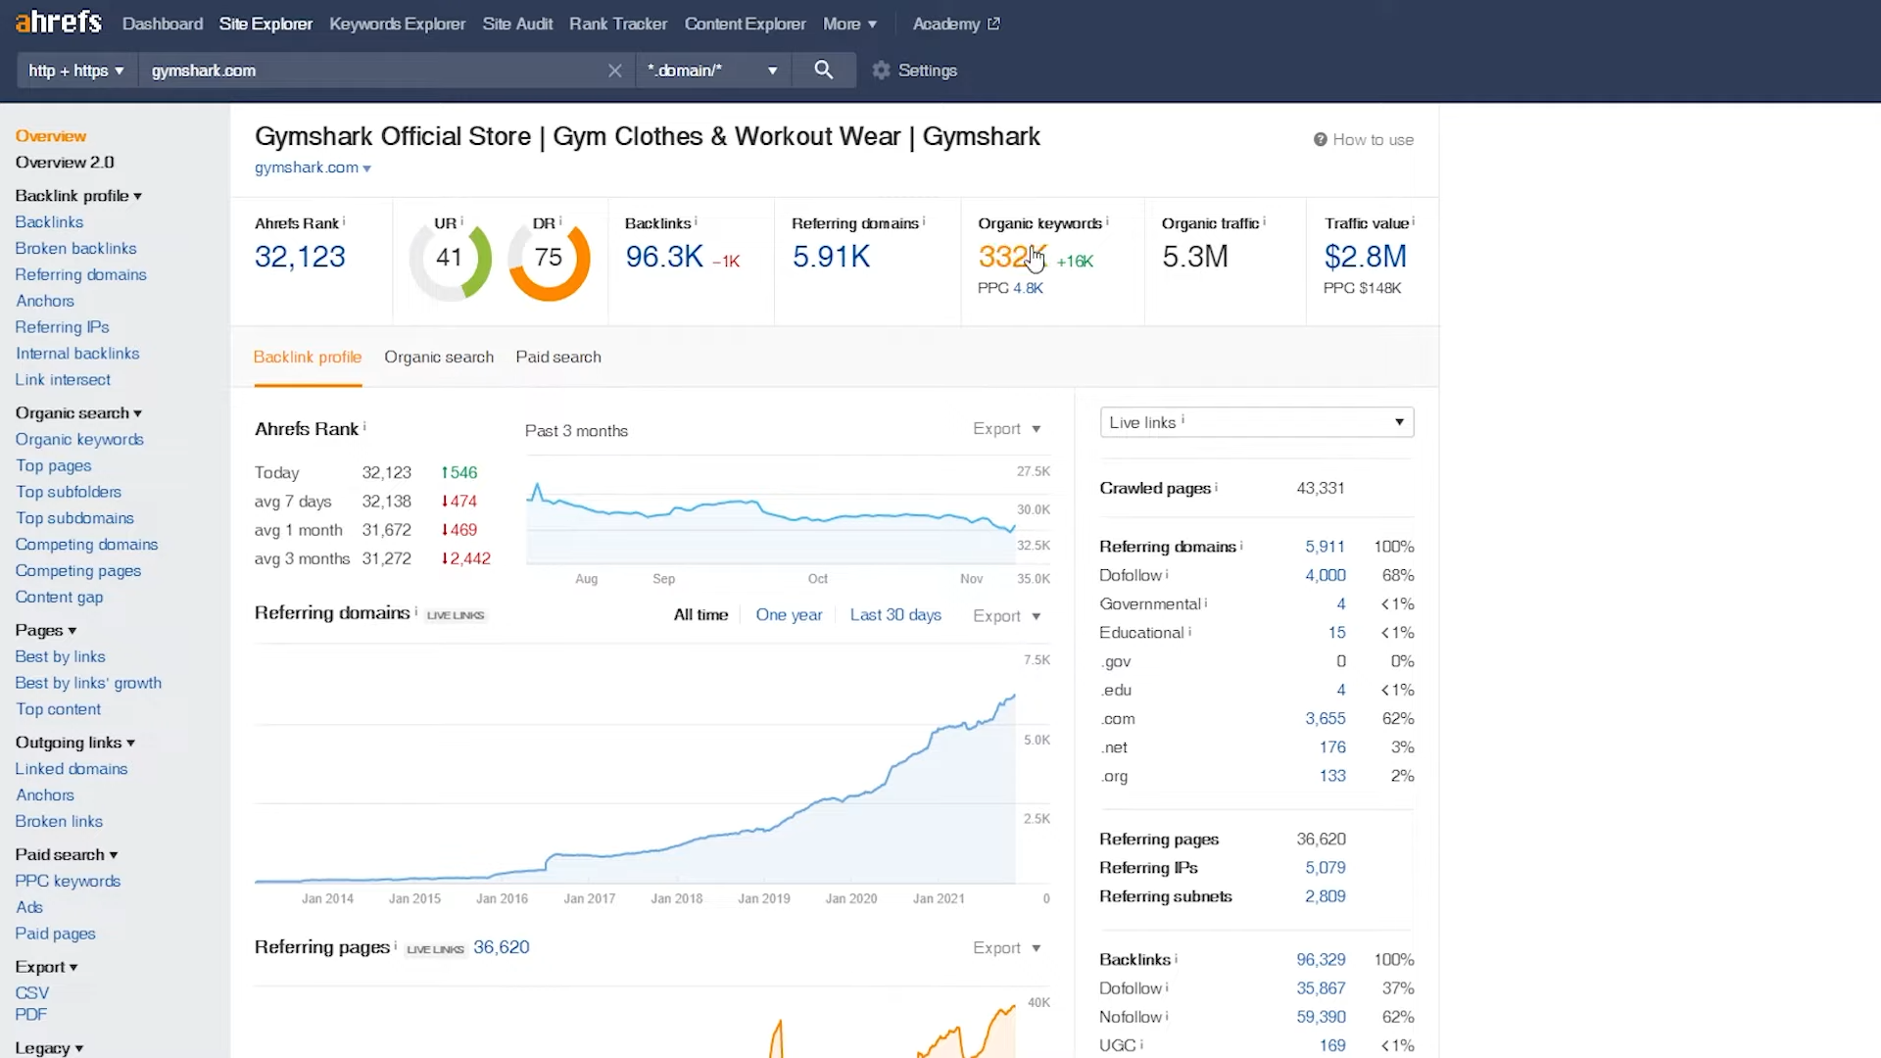Image resolution: width=1881 pixels, height=1058 pixels.
Task: Click Nofollow backlinks count 59,390
Action: pos(1321,1017)
